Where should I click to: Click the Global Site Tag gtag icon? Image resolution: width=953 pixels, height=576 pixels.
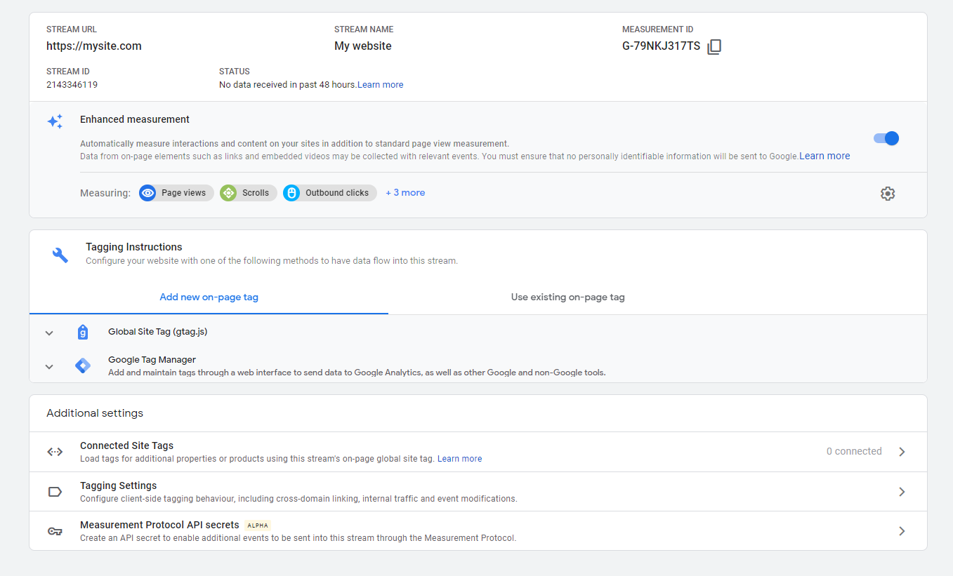click(83, 333)
